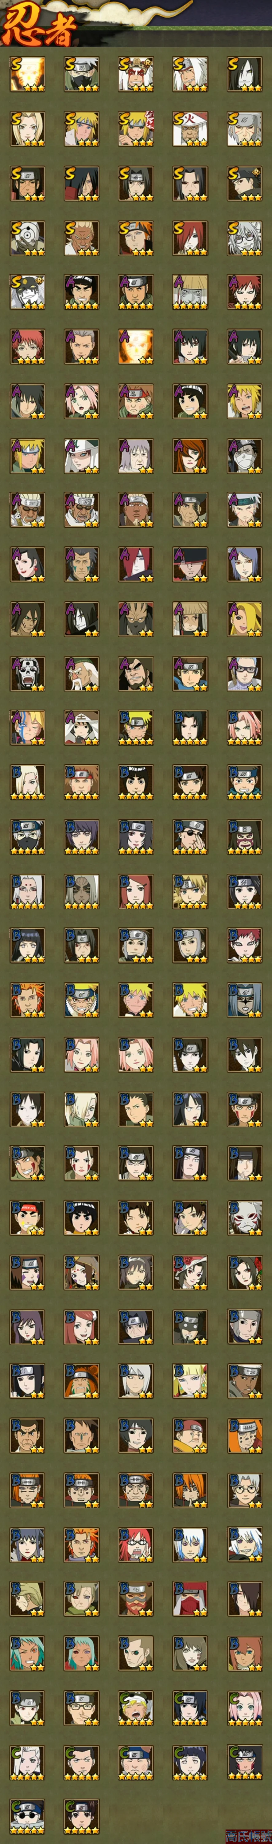
Task: Pick the S-rank blonde Tsunade portrait
Action: click(x=27, y=129)
